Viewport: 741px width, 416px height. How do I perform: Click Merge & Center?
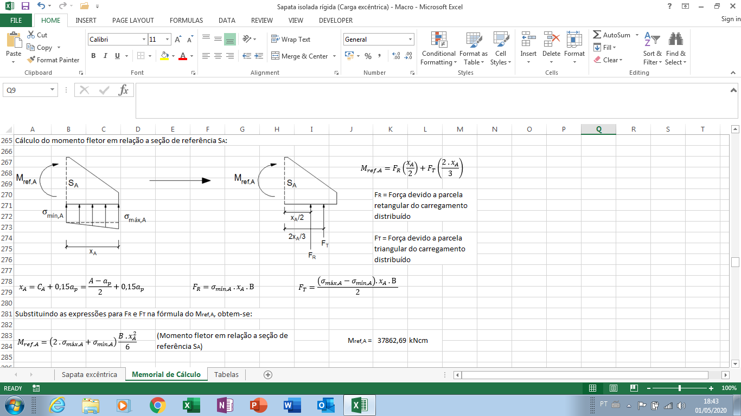(x=299, y=56)
